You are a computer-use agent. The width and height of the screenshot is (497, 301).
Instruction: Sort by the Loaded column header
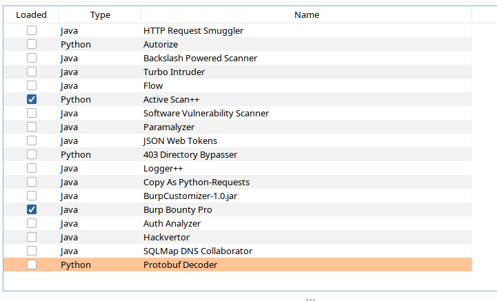tap(31, 14)
